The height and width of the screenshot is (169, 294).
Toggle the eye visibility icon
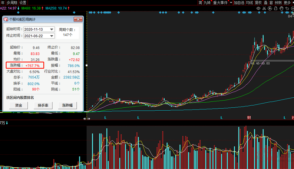pos(258,8)
